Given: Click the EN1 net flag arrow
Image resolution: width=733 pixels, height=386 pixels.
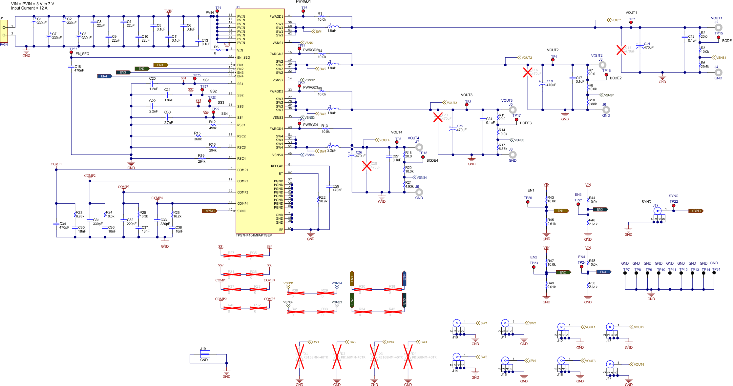Looking at the screenshot, I should tap(160, 65).
